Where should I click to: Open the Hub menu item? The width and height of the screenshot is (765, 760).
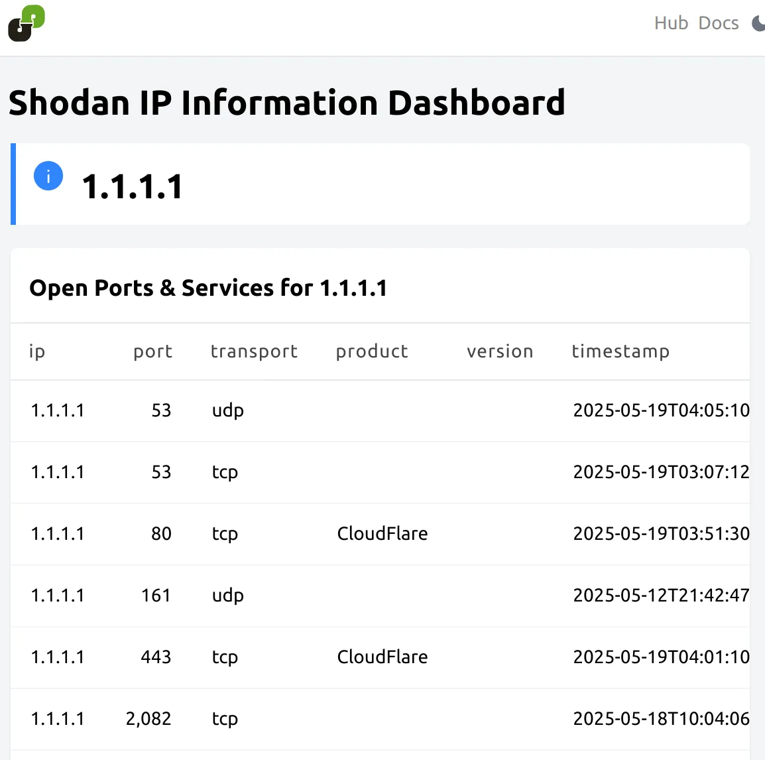pyautogui.click(x=671, y=23)
